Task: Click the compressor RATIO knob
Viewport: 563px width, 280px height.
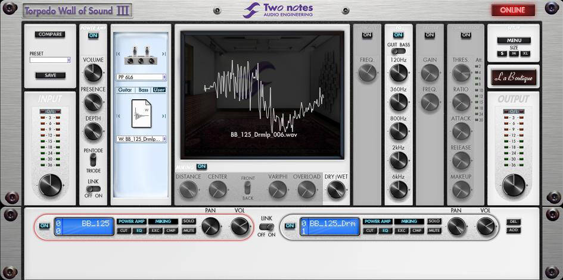Action: pyautogui.click(x=461, y=102)
